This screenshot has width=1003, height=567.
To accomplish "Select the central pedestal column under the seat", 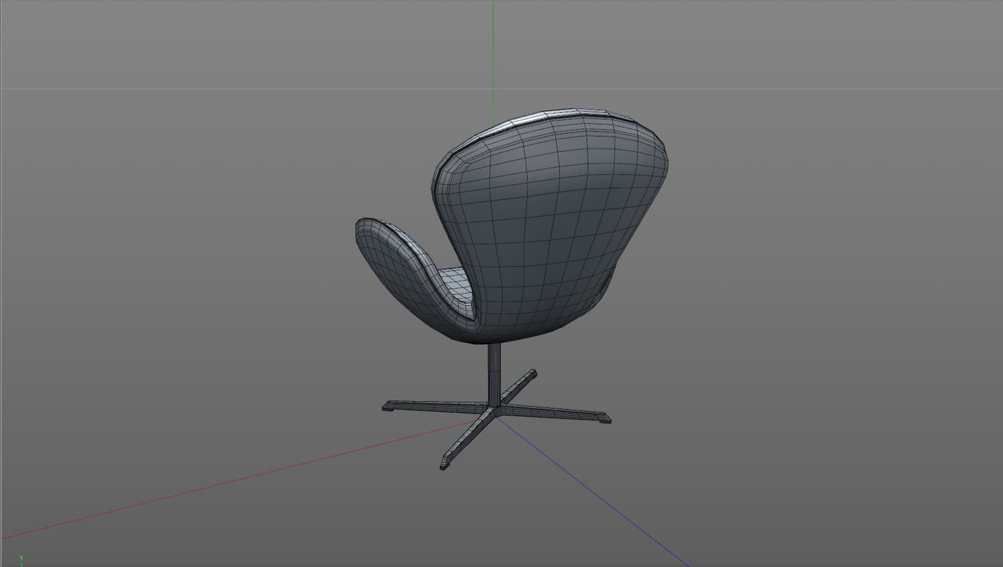I will (494, 374).
